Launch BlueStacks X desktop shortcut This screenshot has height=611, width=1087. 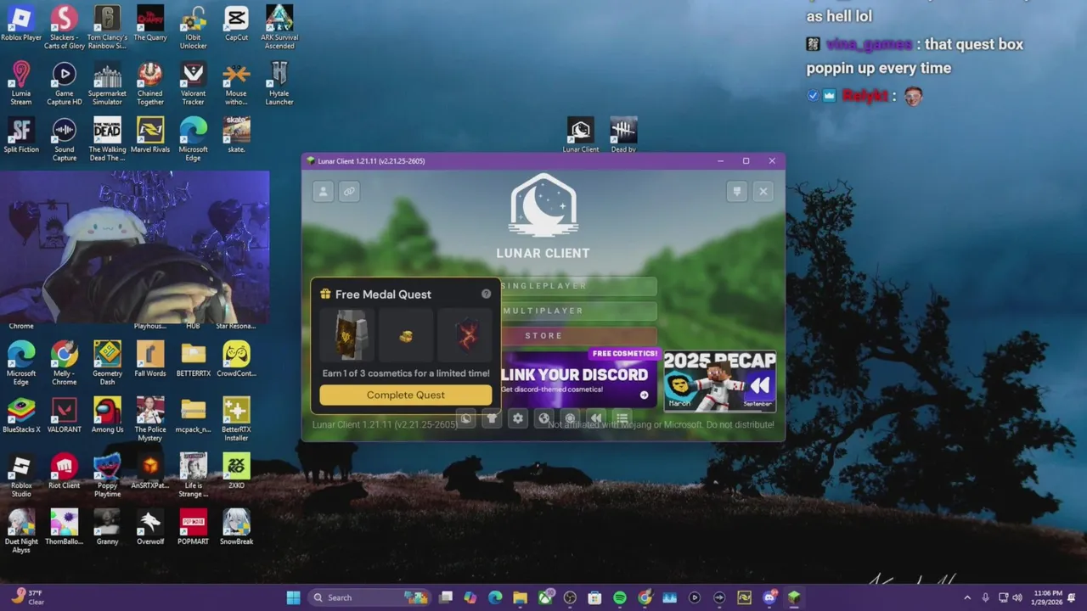click(x=21, y=416)
